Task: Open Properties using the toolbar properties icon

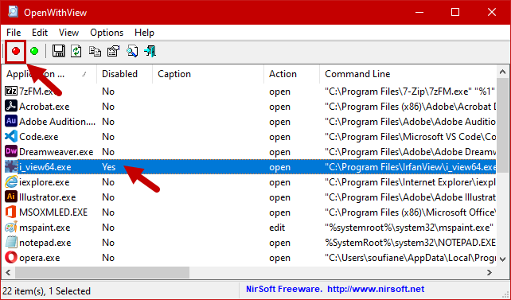Action: pyautogui.click(x=113, y=51)
